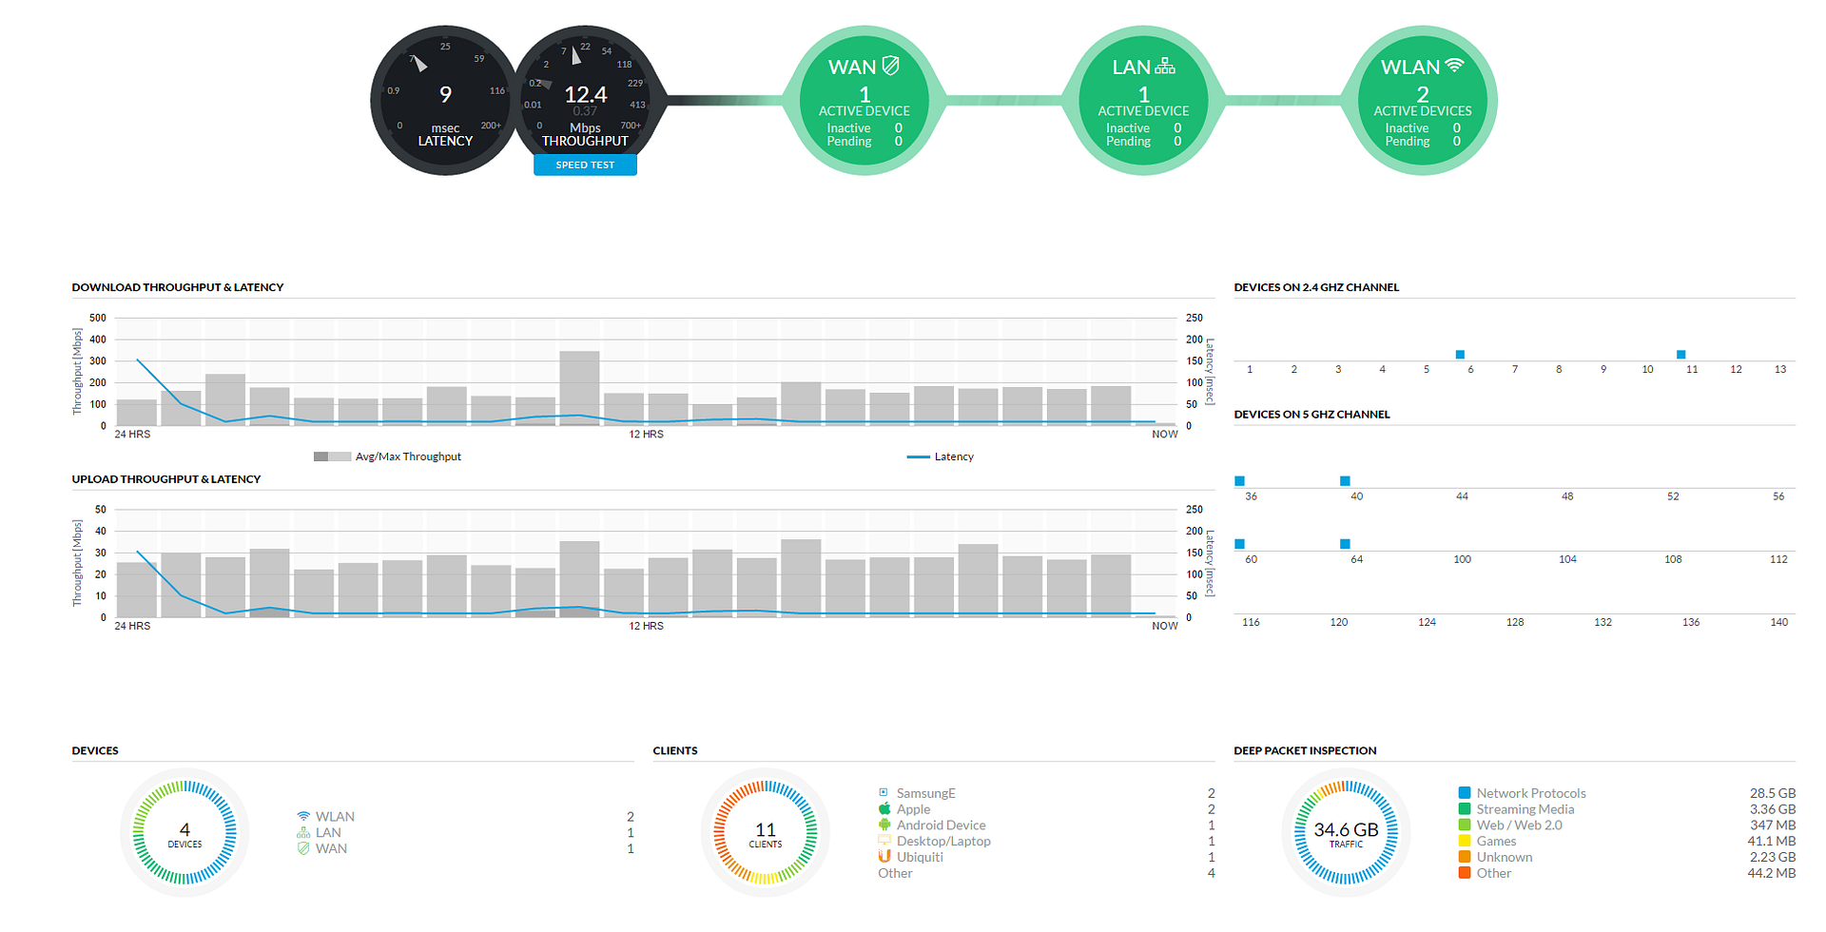1826x932 pixels.
Task: Click the WAN shield icon in the Devices list
Action: 303,848
